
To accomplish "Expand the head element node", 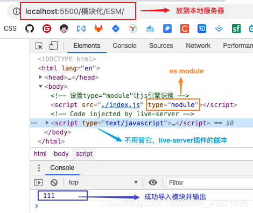I will click(x=40, y=77).
